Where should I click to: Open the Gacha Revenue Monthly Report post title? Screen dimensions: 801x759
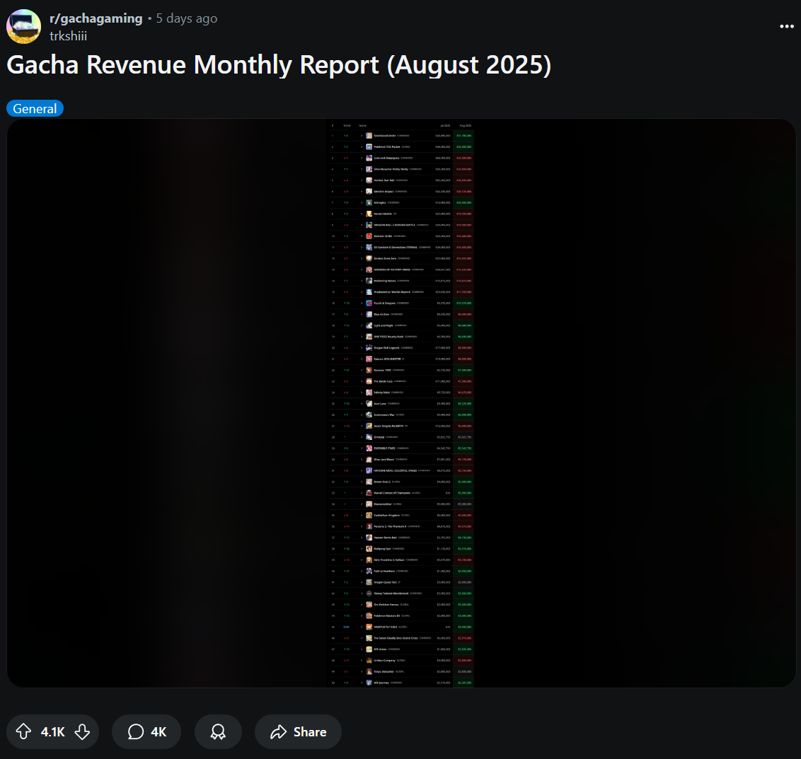point(279,65)
